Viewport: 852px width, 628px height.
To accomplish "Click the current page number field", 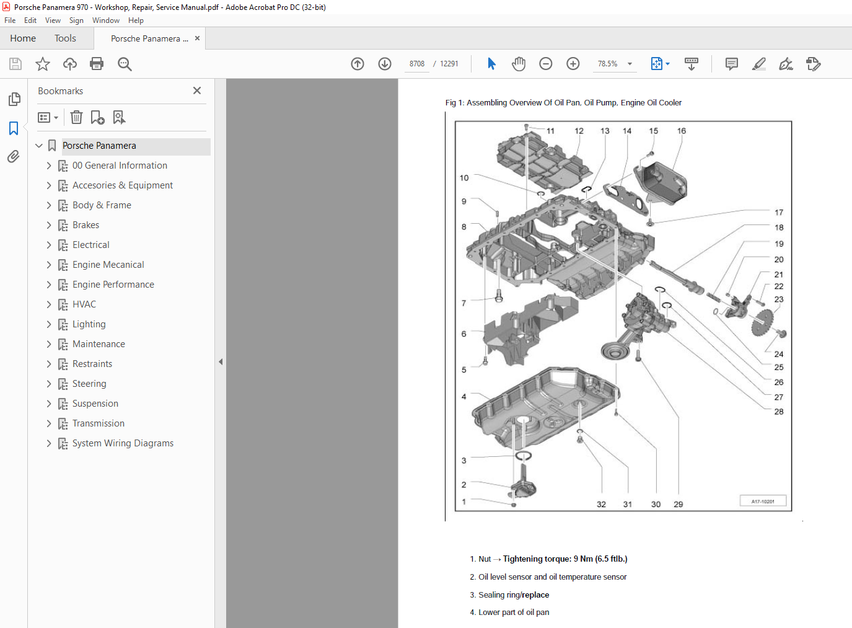I will pyautogui.click(x=417, y=64).
